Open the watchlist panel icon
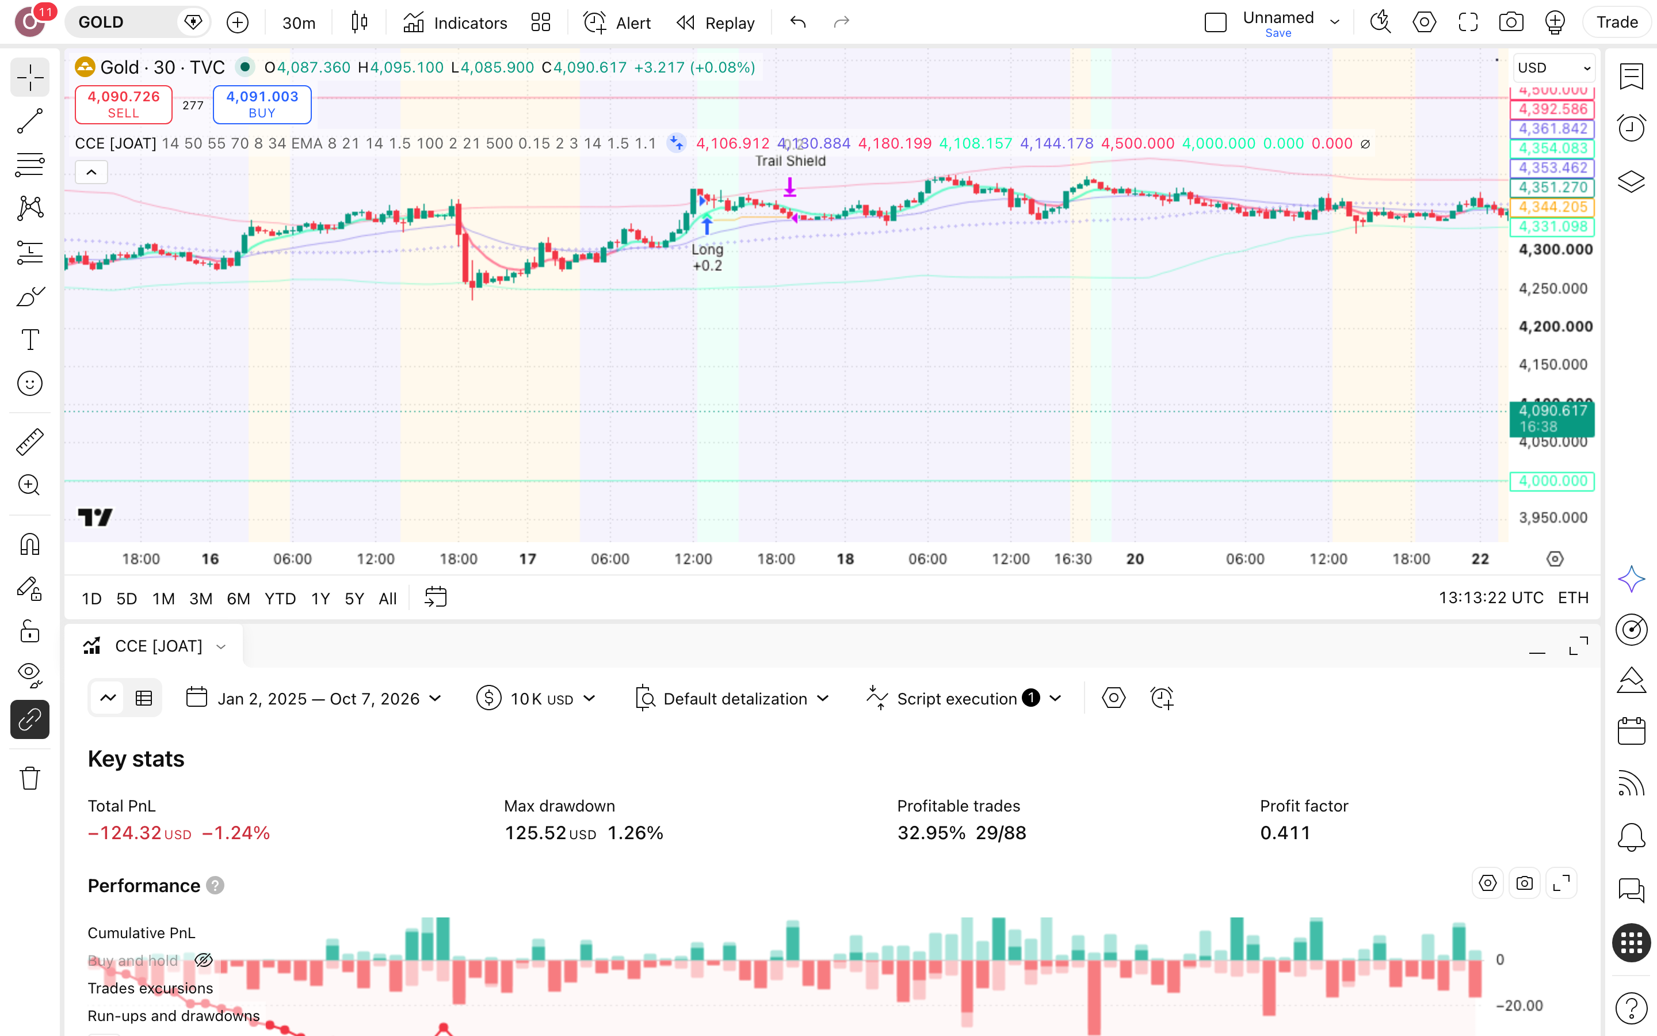This screenshot has width=1657, height=1036. coord(1632,77)
